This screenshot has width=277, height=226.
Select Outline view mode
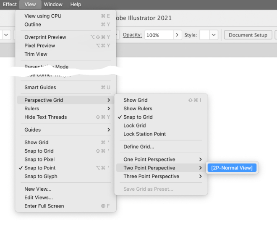pos(33,24)
